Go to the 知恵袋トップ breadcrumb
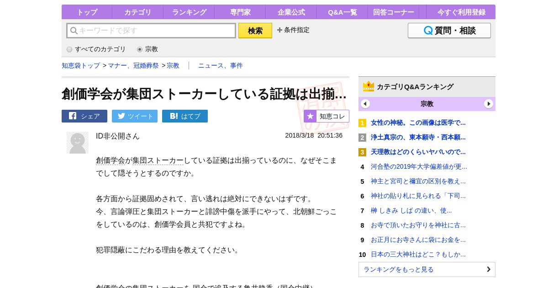Screen dimensions: 548x288 81,66
